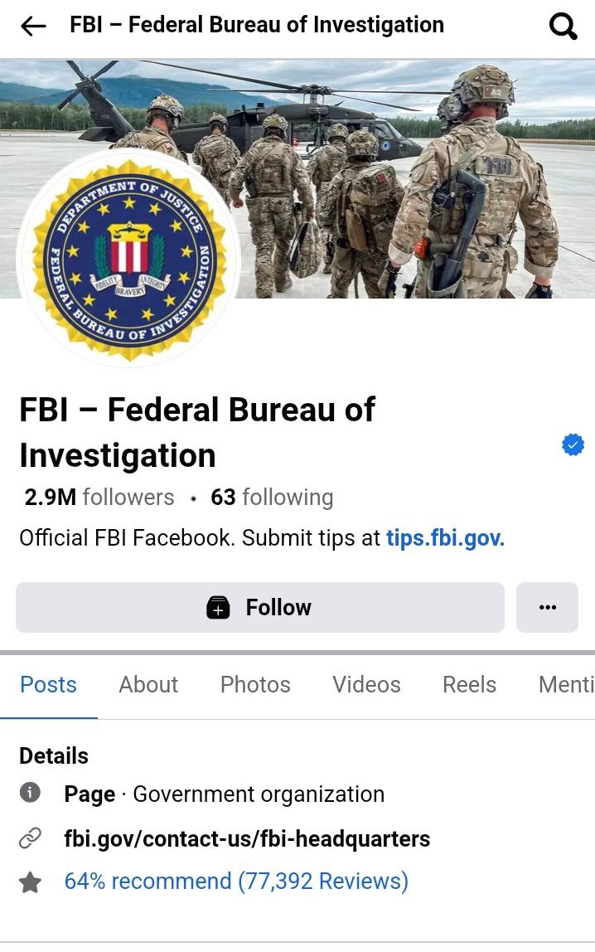
Task: Tap the 2.9M followers count
Action: coord(99,498)
